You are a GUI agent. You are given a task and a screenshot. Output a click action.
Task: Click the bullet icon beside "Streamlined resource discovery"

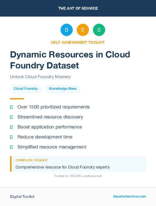(x=11, y=117)
